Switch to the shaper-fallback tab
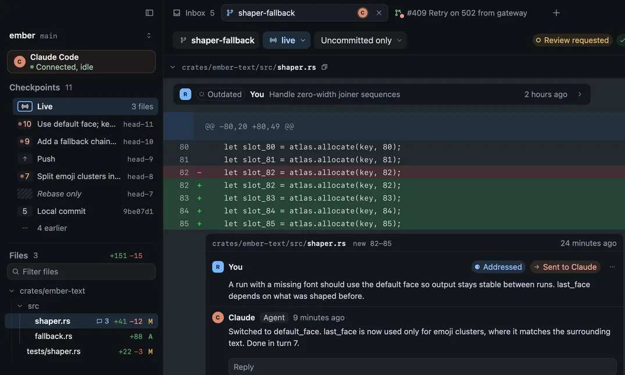The height and width of the screenshot is (375, 625). 305,13
